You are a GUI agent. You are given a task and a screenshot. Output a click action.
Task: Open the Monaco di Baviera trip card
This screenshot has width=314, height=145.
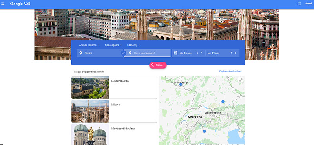114,134
